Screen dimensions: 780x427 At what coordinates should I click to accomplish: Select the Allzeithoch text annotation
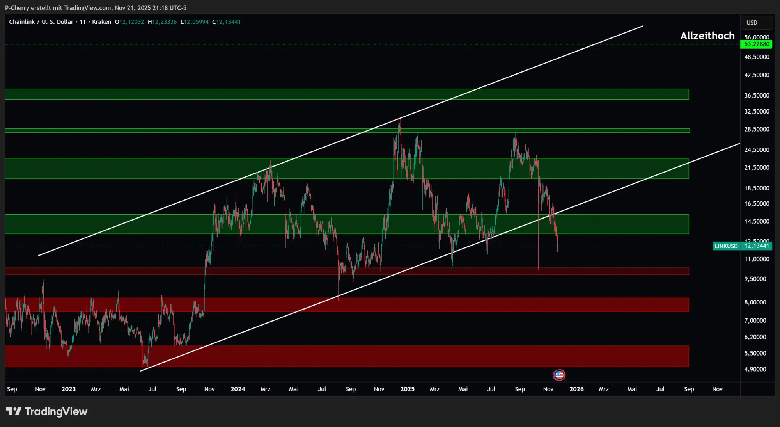click(x=707, y=36)
